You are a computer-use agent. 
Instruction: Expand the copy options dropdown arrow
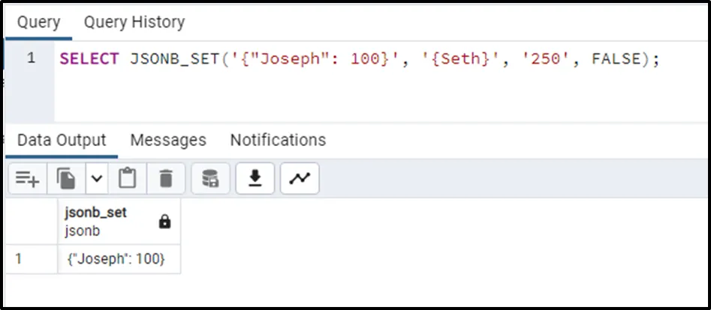(x=96, y=178)
